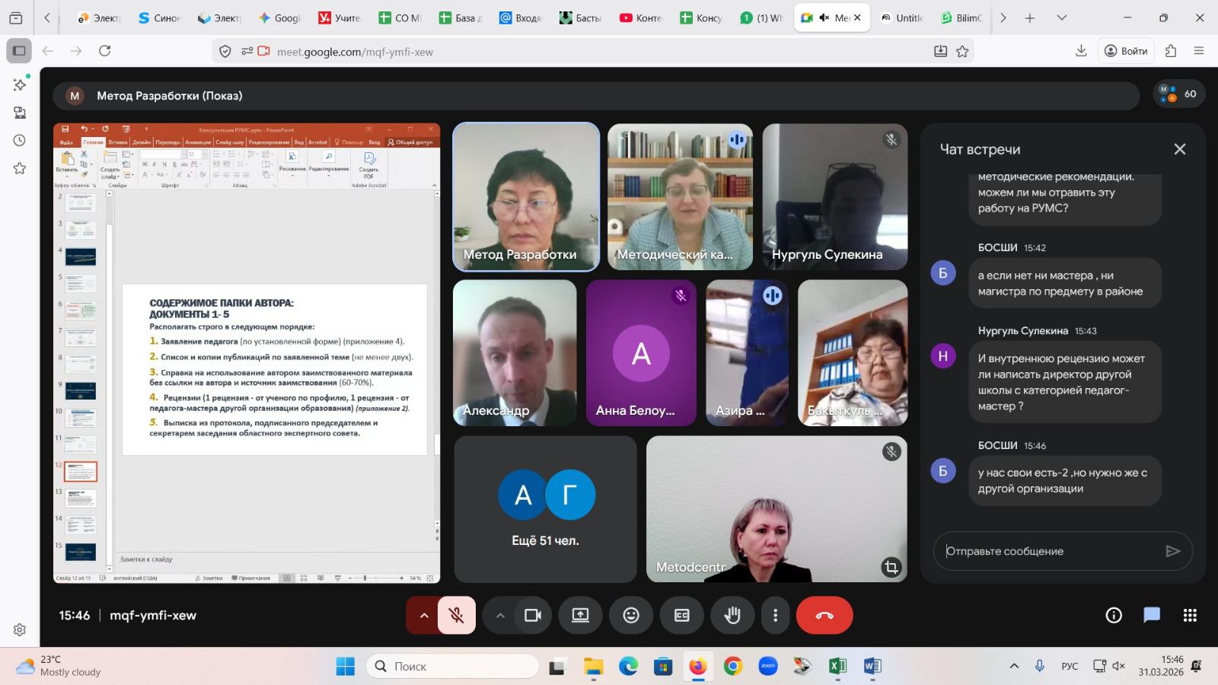Open the more options three-dot menu
Image resolution: width=1218 pixels, height=685 pixels.
point(775,615)
